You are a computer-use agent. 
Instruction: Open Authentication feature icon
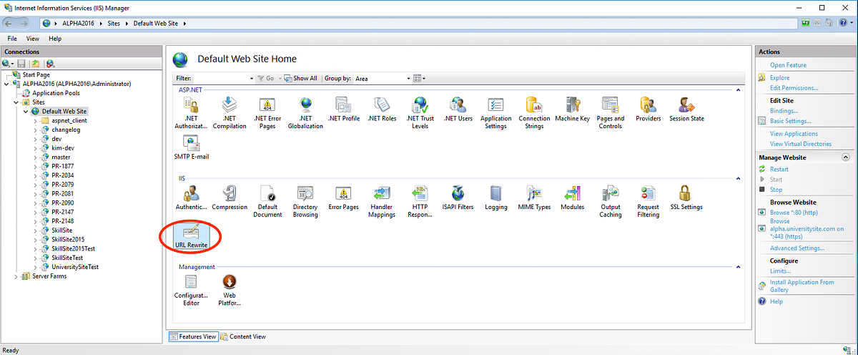[x=191, y=197]
